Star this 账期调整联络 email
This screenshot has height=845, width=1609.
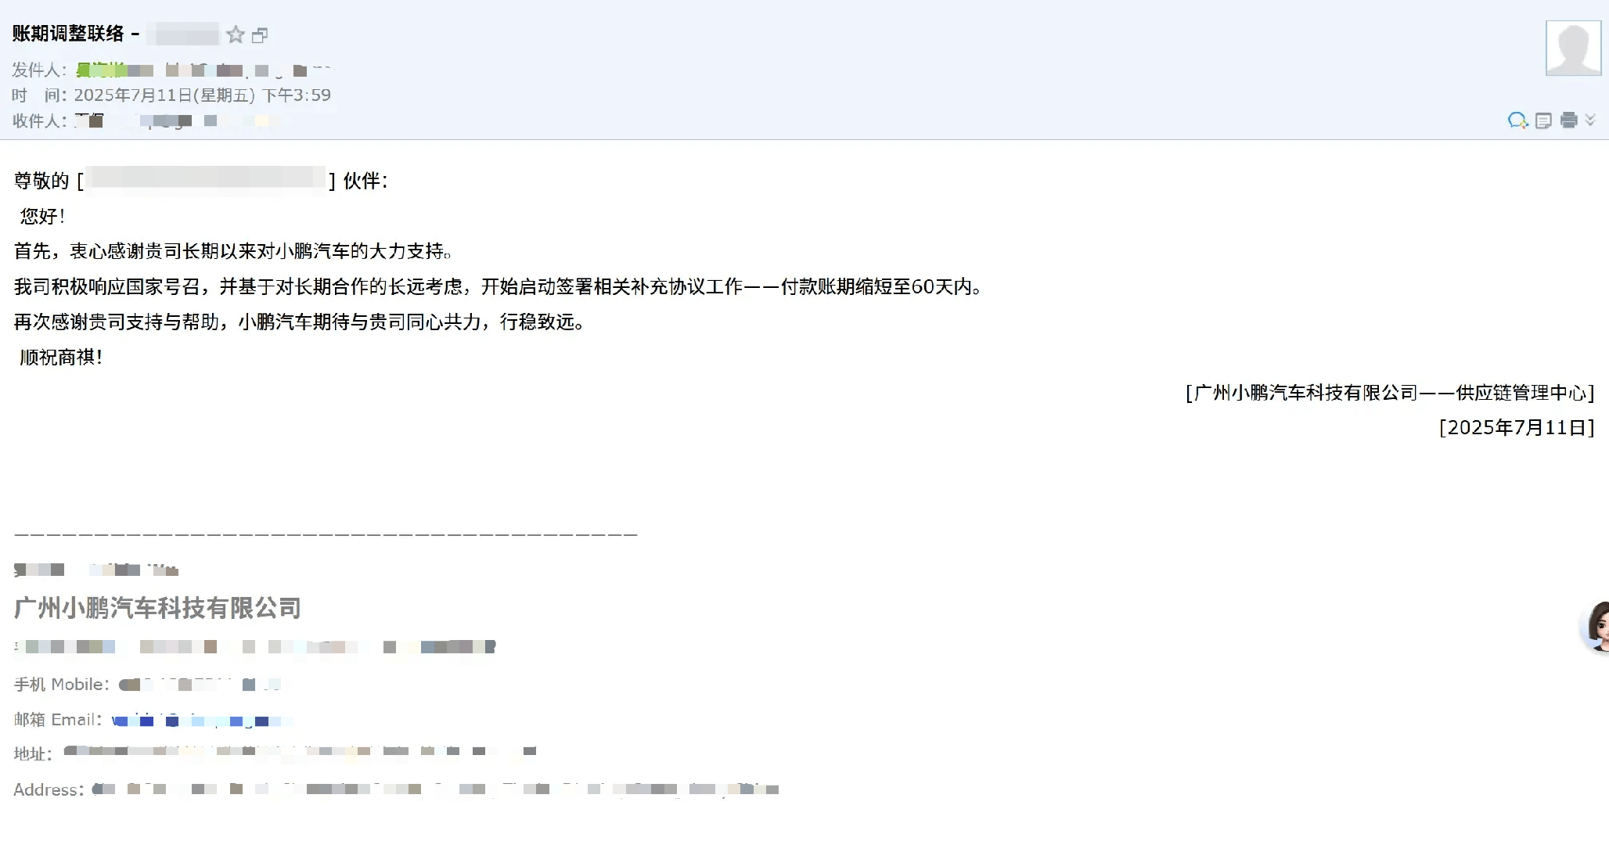tap(236, 34)
